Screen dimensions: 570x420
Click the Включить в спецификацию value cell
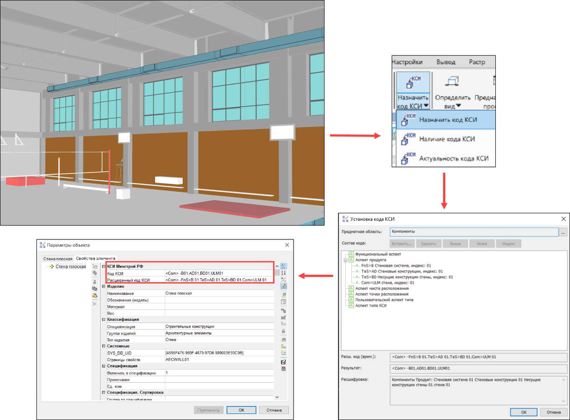point(219,373)
